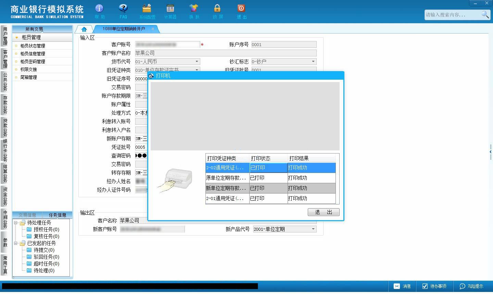Open 柜员密码管理
Image resolution: width=493 pixels, height=294 pixels.
click(33, 62)
